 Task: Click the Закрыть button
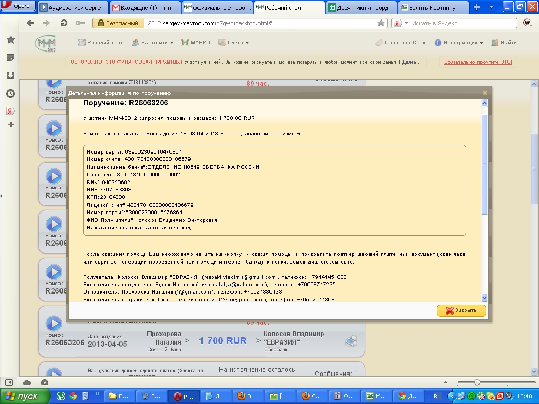[x=461, y=310]
